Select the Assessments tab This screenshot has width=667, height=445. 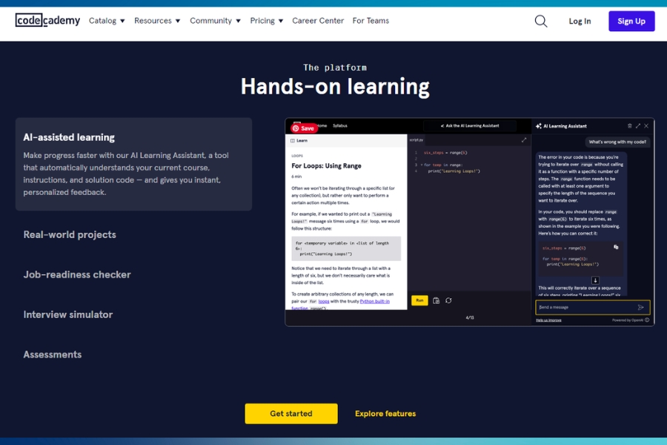click(53, 355)
